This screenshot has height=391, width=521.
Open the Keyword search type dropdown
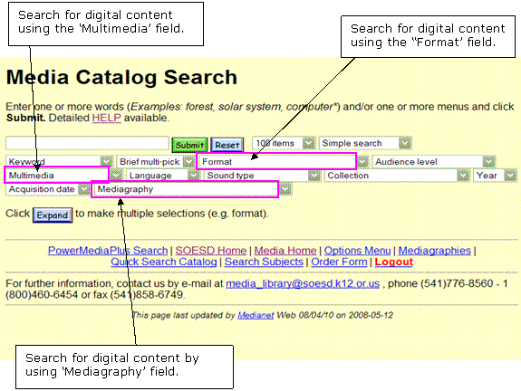pos(60,162)
